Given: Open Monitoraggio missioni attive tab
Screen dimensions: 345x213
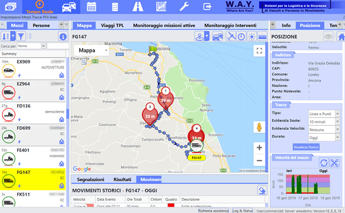Looking at the screenshot, I should (x=164, y=25).
